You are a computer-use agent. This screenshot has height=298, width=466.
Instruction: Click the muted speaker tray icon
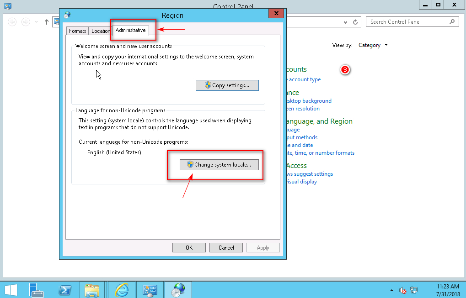click(x=403, y=290)
